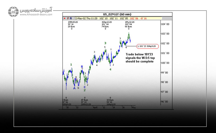Click the -0`16 price change value
The width and height of the screenshot is (216, 133).
pyautogui.click(x=143, y=18)
